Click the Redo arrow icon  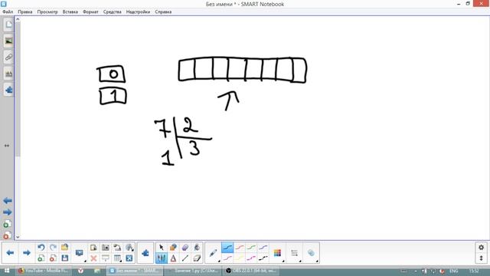tap(53, 248)
